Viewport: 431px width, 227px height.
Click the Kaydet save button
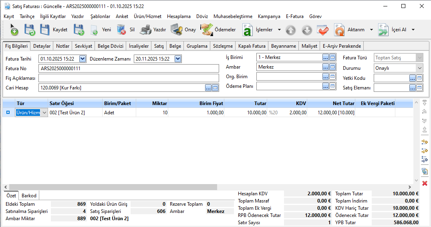point(54,30)
